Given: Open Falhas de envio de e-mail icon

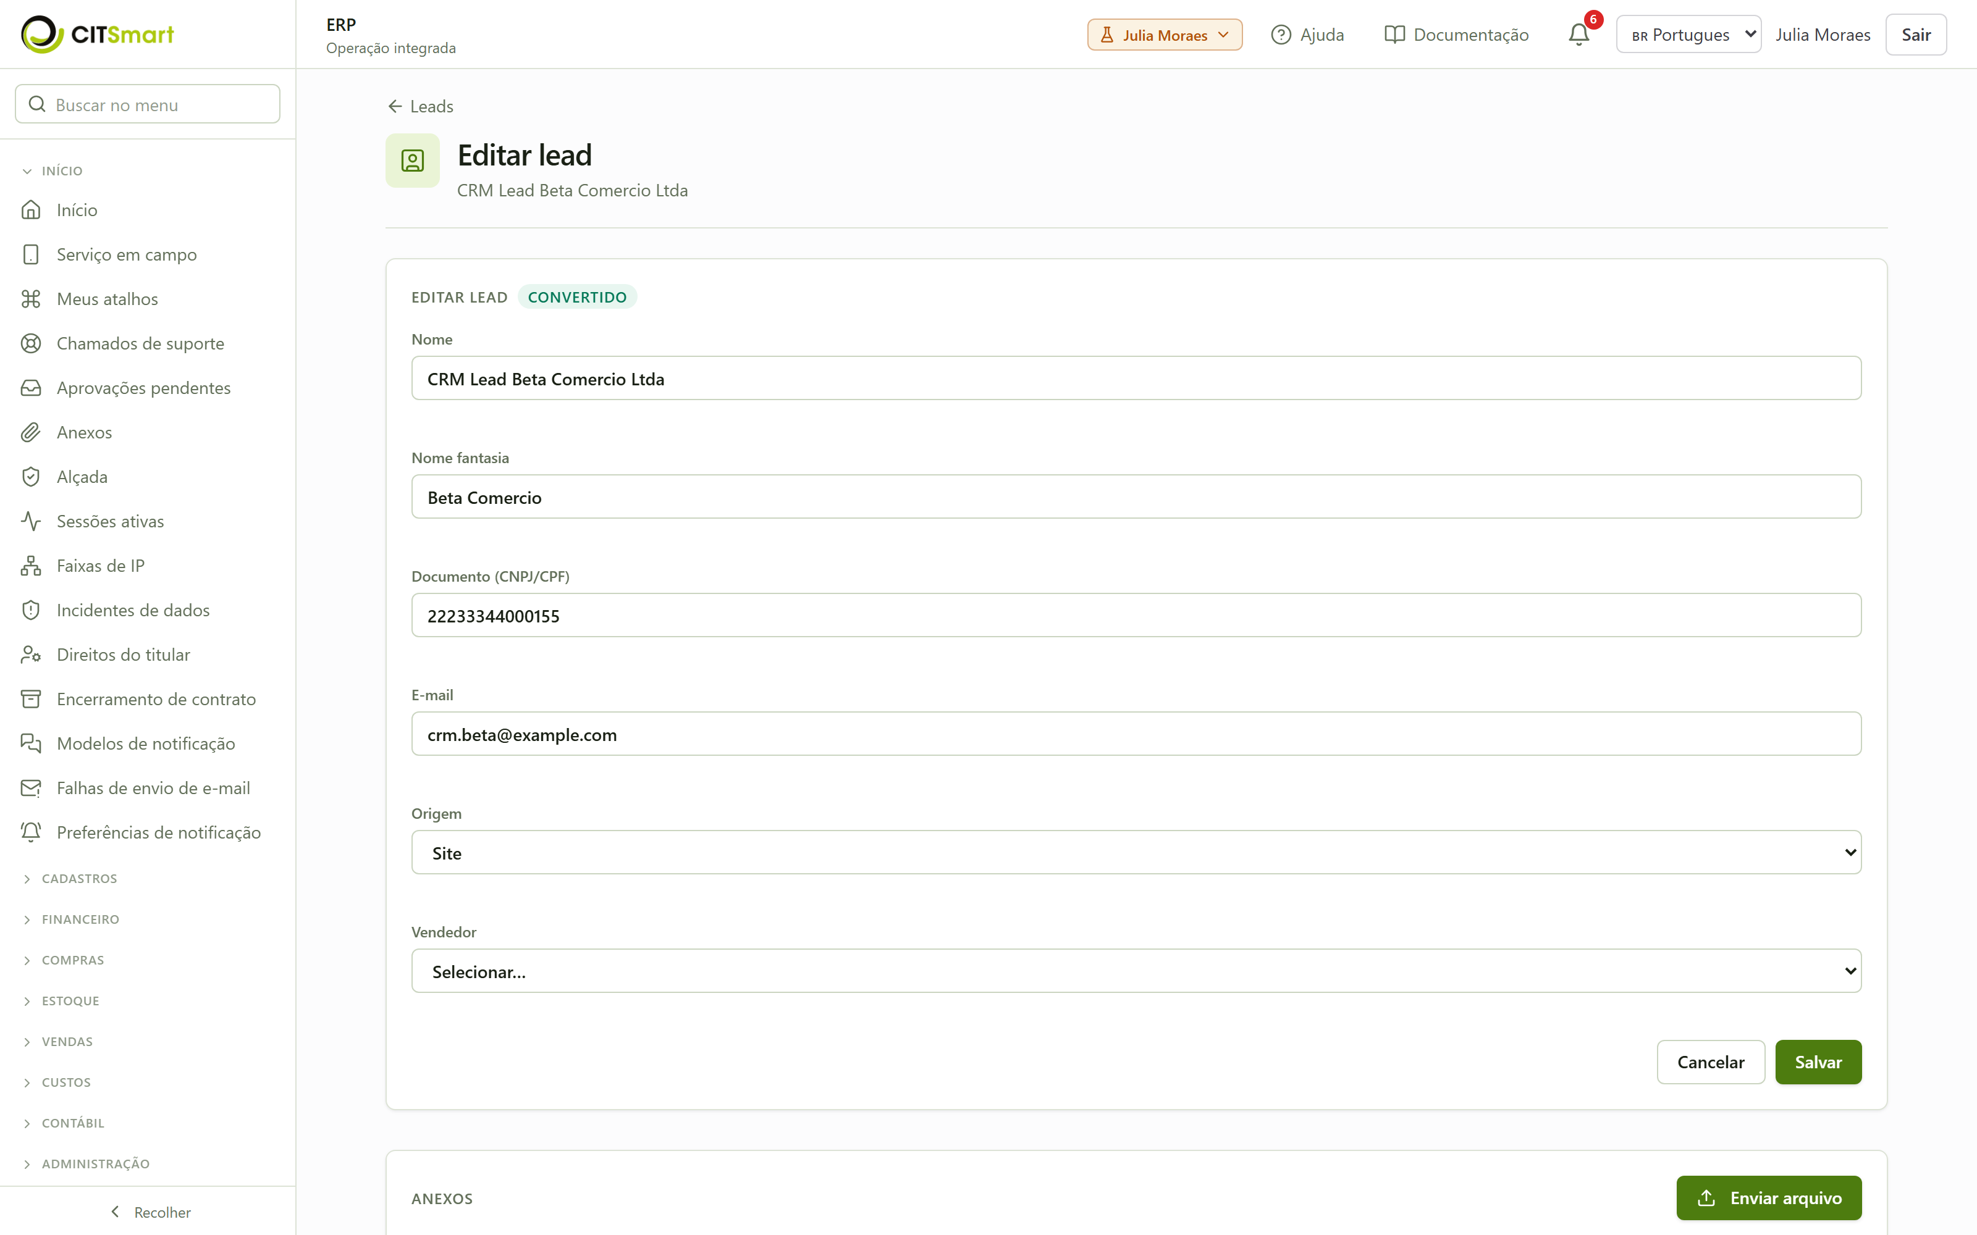Looking at the screenshot, I should click(31, 788).
